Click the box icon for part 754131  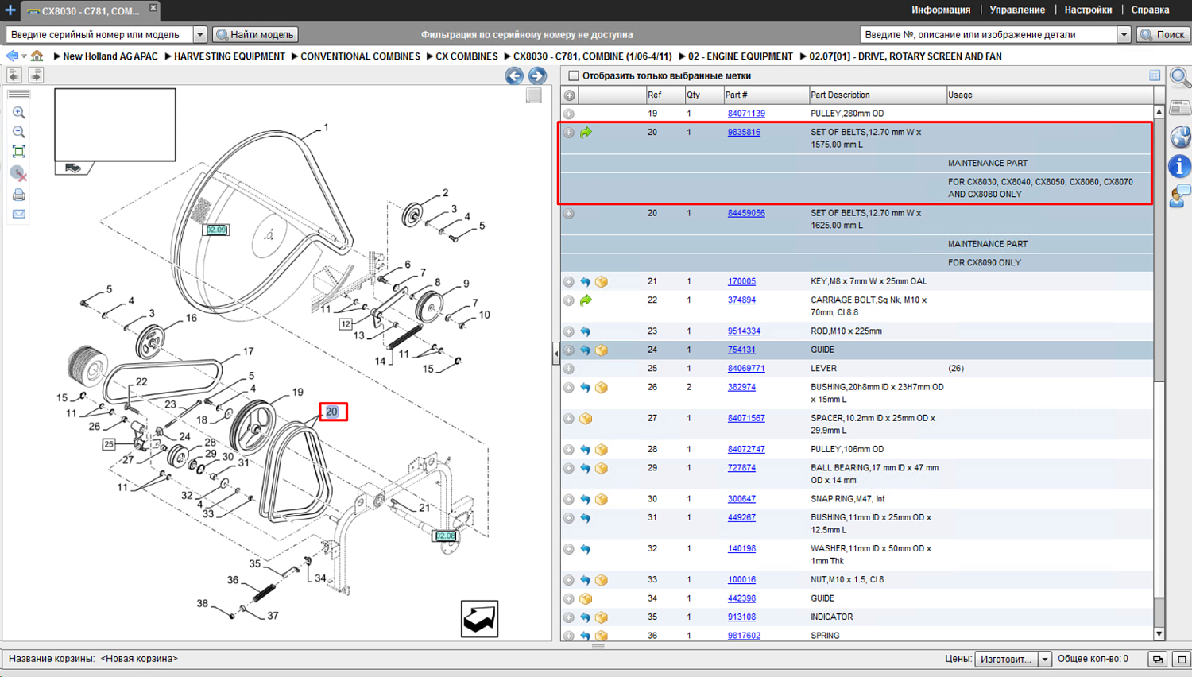click(602, 350)
